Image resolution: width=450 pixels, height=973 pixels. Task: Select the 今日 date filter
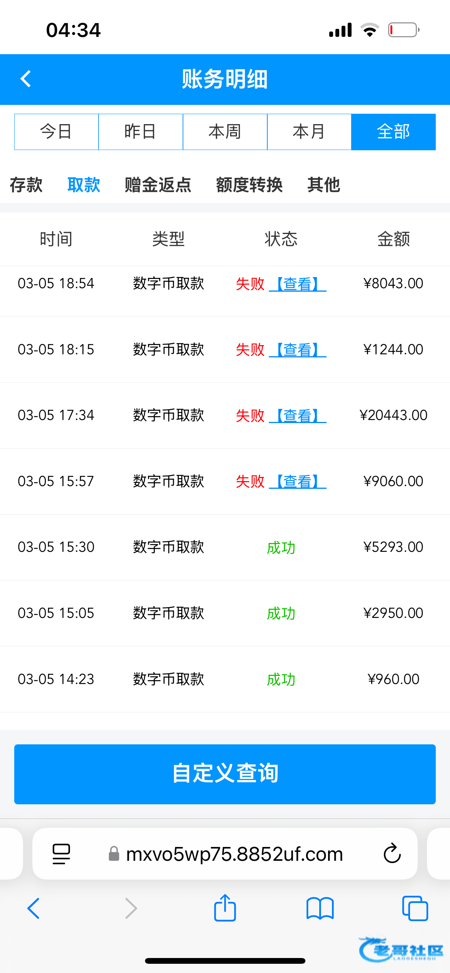(x=57, y=132)
